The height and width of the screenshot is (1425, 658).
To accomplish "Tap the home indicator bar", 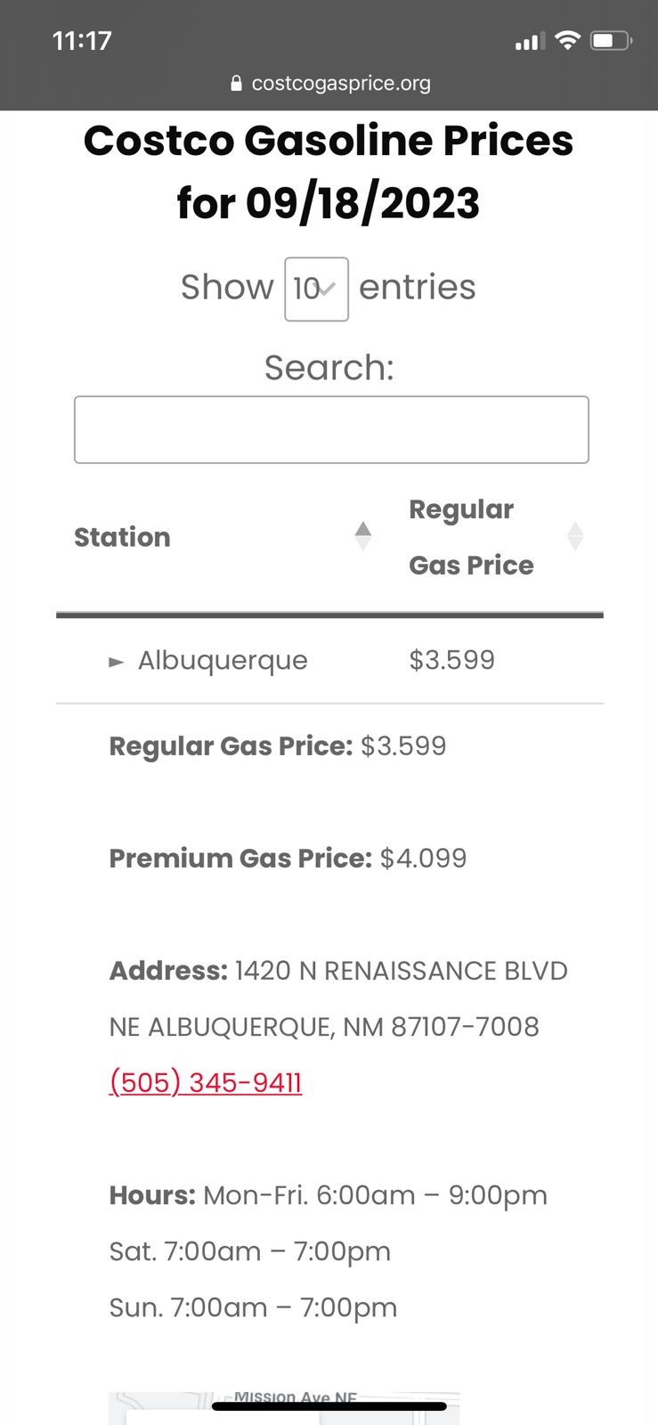I will (x=329, y=1406).
